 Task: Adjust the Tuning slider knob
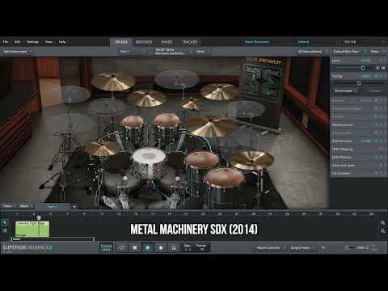[359, 83]
